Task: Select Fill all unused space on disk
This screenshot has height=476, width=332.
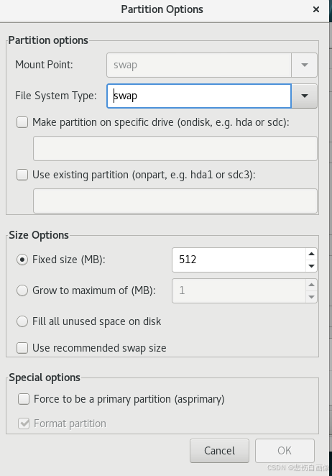Action: click(22, 321)
